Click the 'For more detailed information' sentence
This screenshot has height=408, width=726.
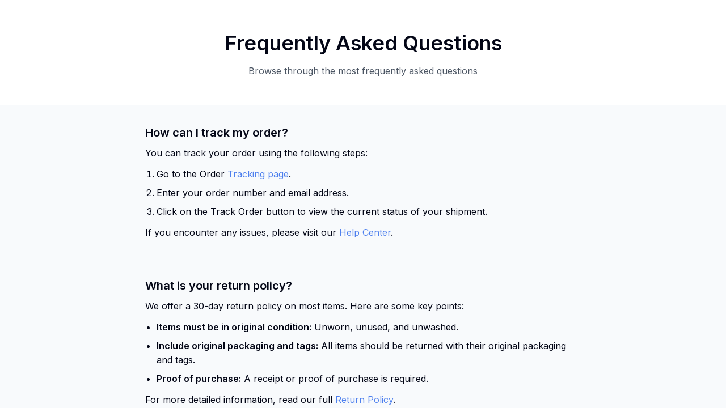click(x=239, y=399)
